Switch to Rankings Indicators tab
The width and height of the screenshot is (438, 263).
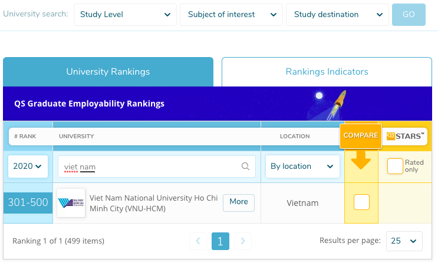click(x=327, y=72)
